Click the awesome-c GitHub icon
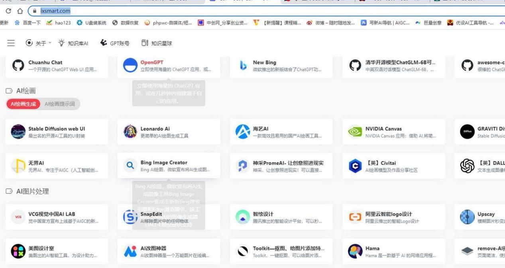505x268 pixels. click(x=467, y=66)
